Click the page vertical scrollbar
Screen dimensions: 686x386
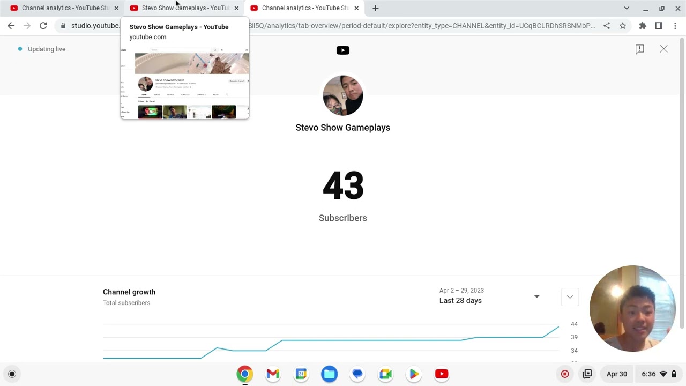[x=682, y=182]
